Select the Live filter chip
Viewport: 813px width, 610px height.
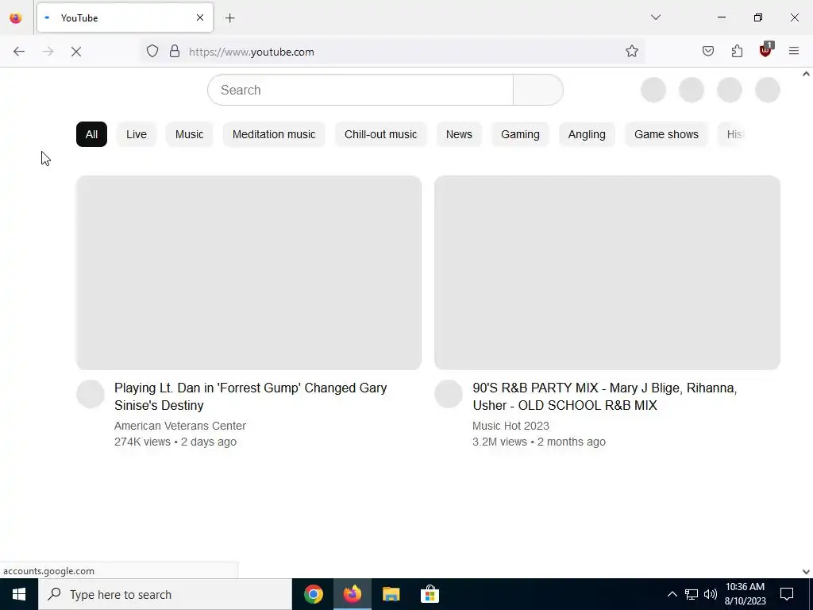(137, 134)
